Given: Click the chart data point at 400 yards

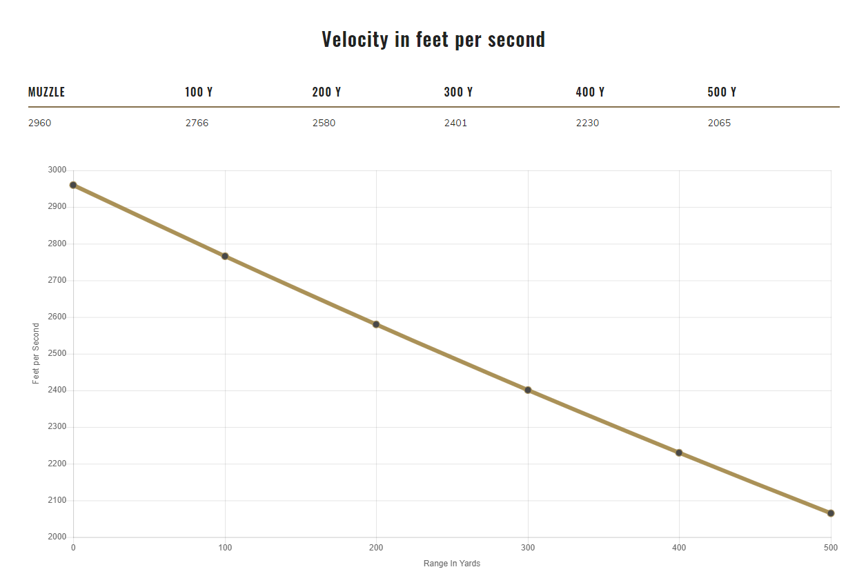Looking at the screenshot, I should point(679,453).
